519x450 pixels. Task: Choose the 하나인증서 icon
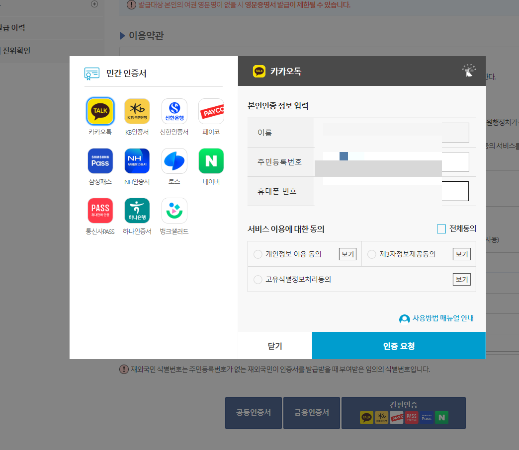tap(137, 211)
